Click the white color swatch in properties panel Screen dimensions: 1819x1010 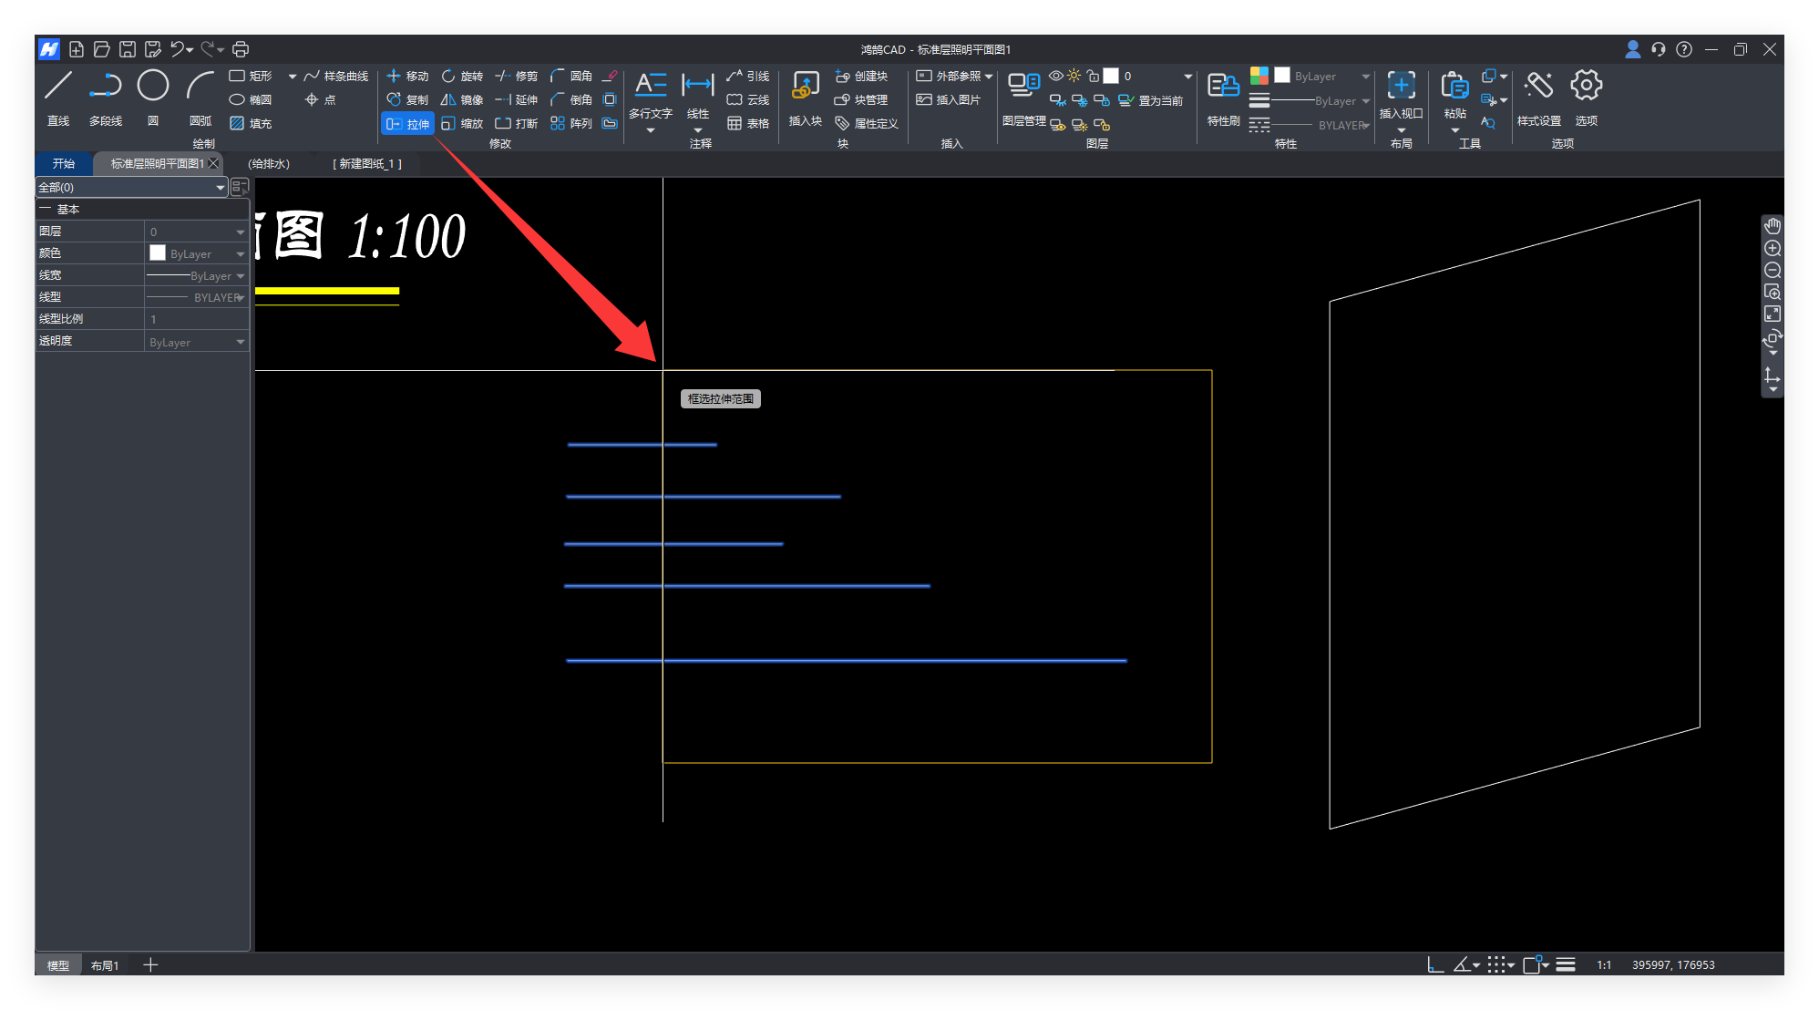tap(158, 253)
